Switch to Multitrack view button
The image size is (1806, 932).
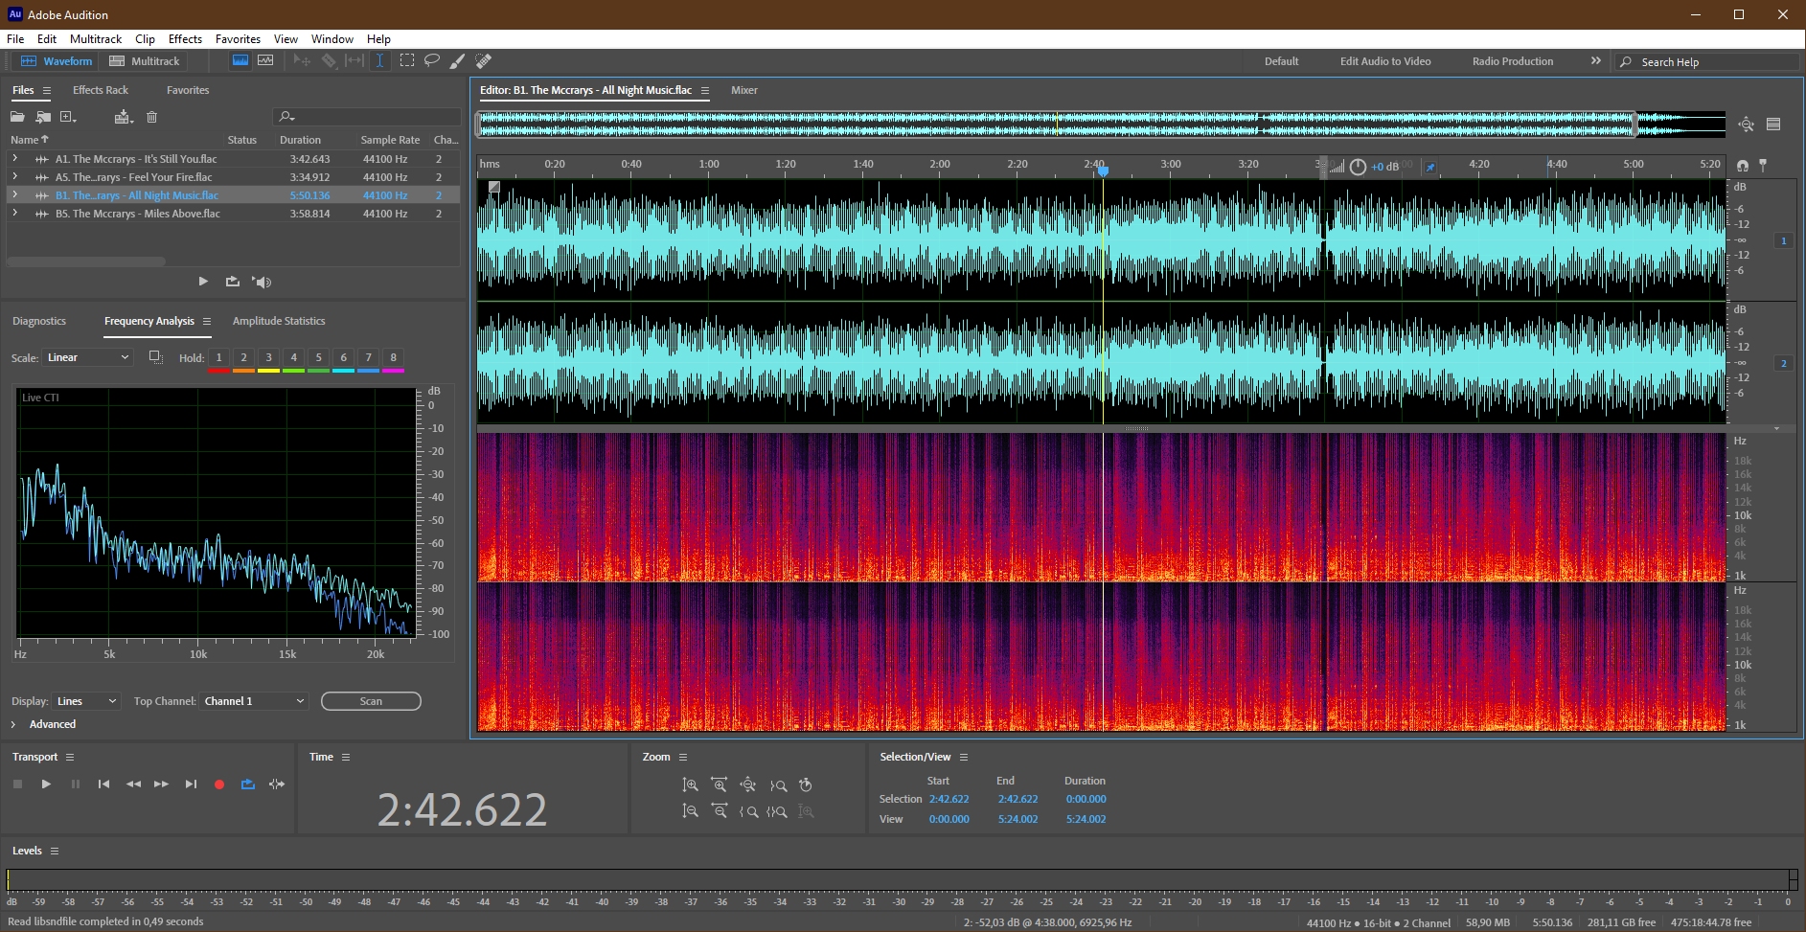pos(145,61)
